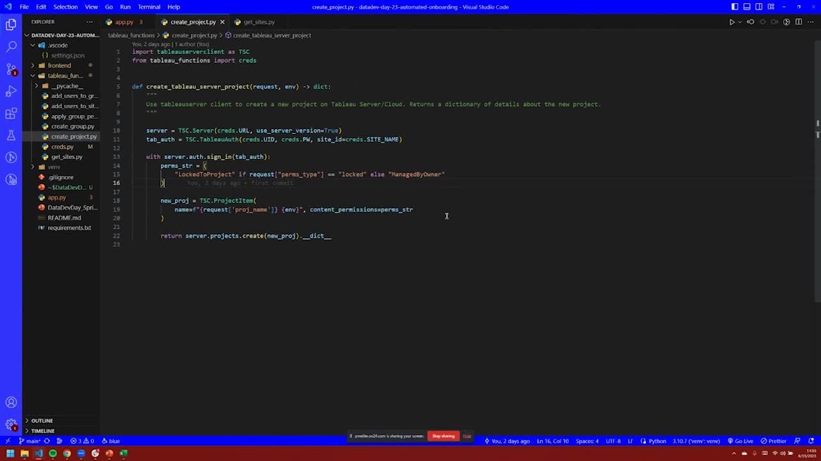Open changes with the compare icon
The height and width of the screenshot is (461, 821).
(x=750, y=22)
